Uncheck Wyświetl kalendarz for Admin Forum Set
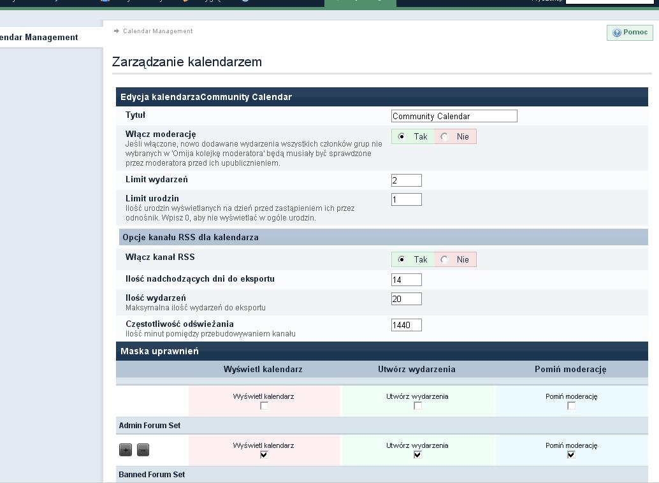The image size is (659, 483). (x=264, y=455)
